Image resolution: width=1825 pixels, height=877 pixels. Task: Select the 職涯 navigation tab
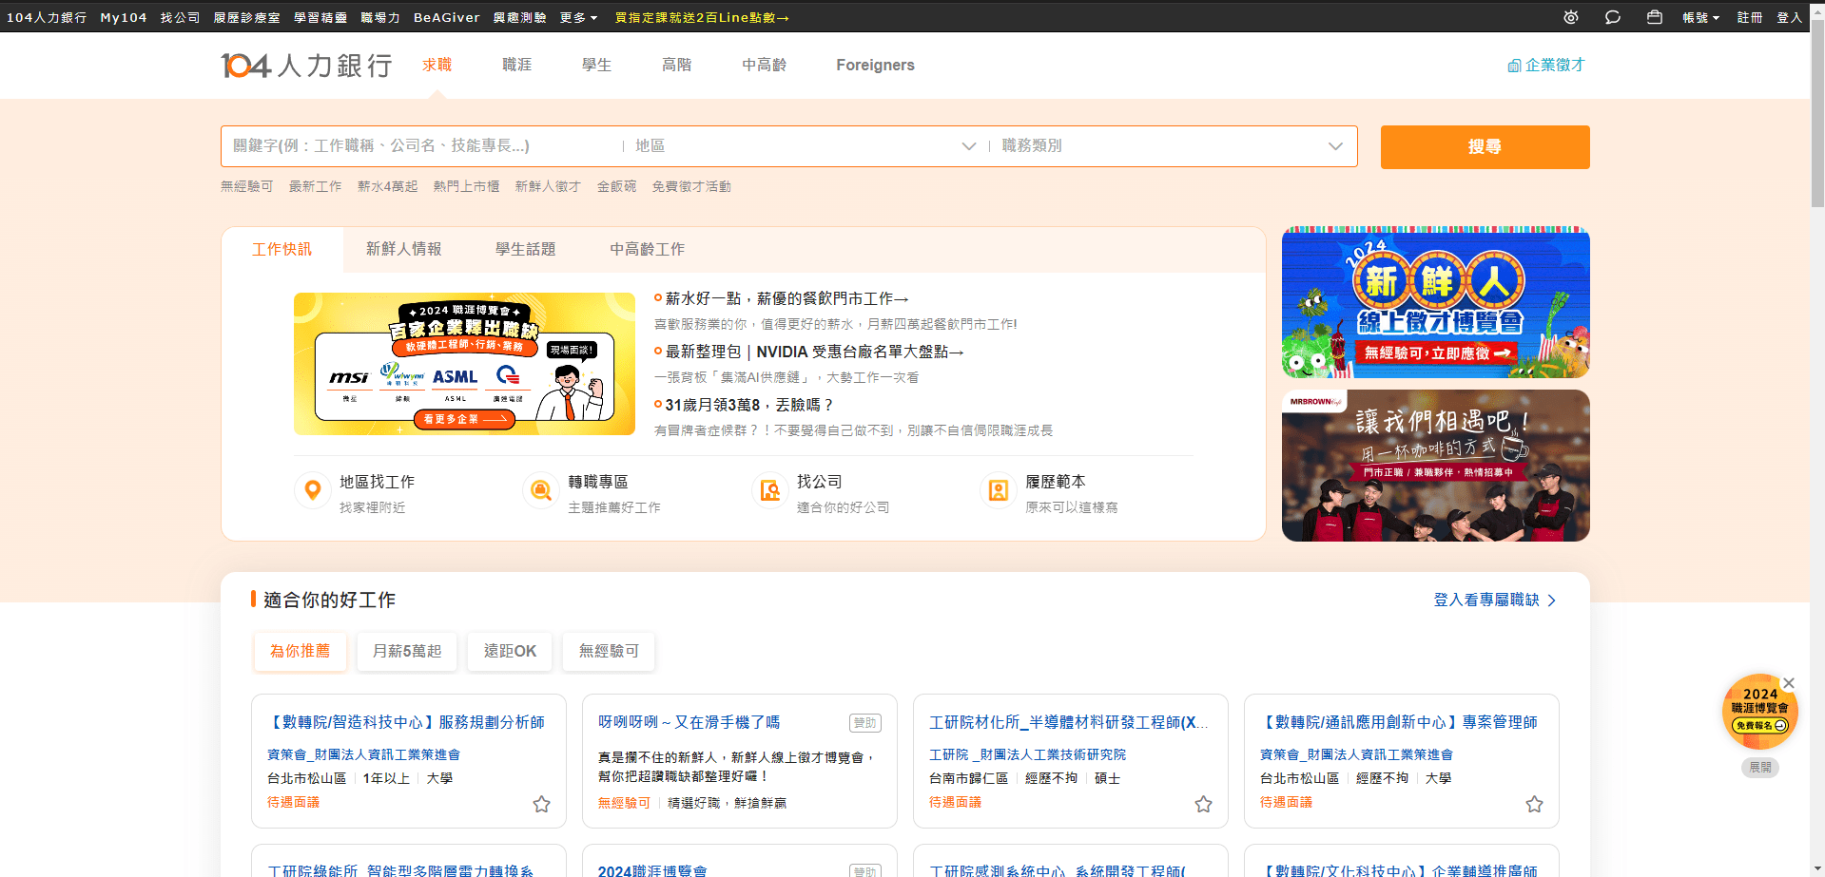517,65
